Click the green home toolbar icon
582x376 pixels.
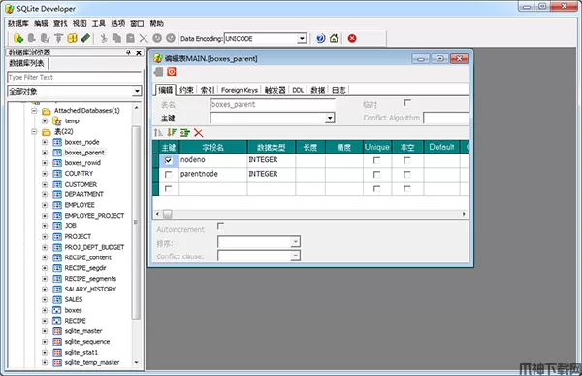coord(334,38)
